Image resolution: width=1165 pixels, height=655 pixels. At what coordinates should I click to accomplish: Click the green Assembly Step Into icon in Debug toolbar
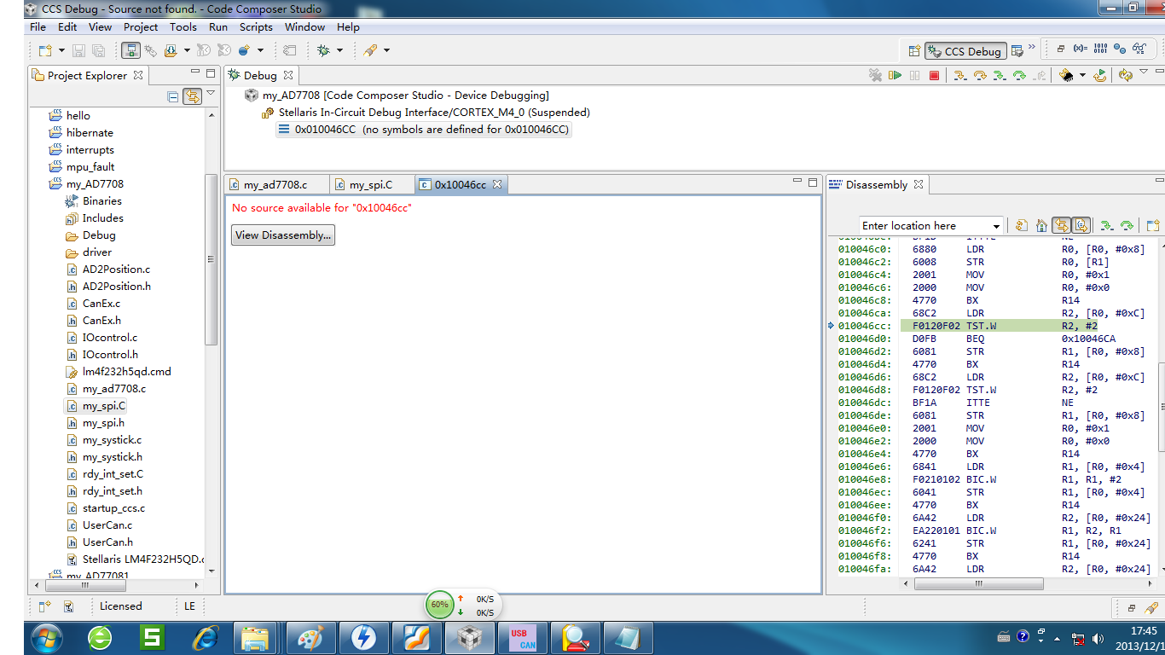(1000, 75)
